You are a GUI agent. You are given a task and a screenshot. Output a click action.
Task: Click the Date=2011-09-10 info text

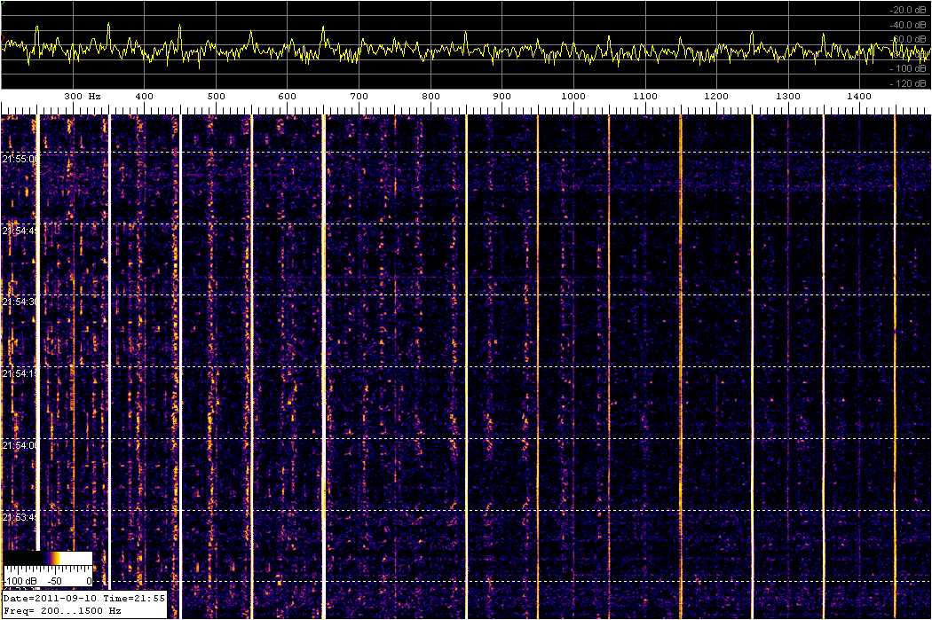[44, 599]
